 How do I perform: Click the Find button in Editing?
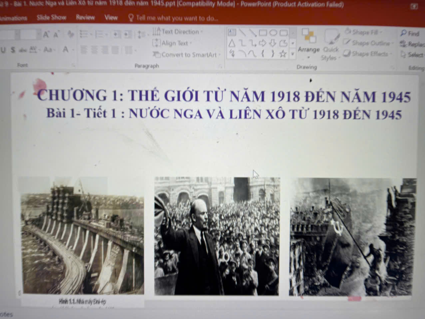tap(410, 33)
